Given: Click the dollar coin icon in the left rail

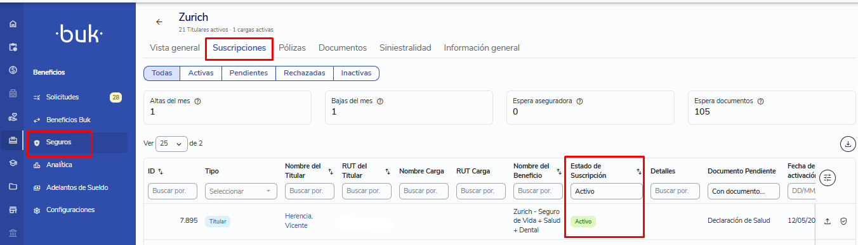Looking at the screenshot, I should pos(13,70).
